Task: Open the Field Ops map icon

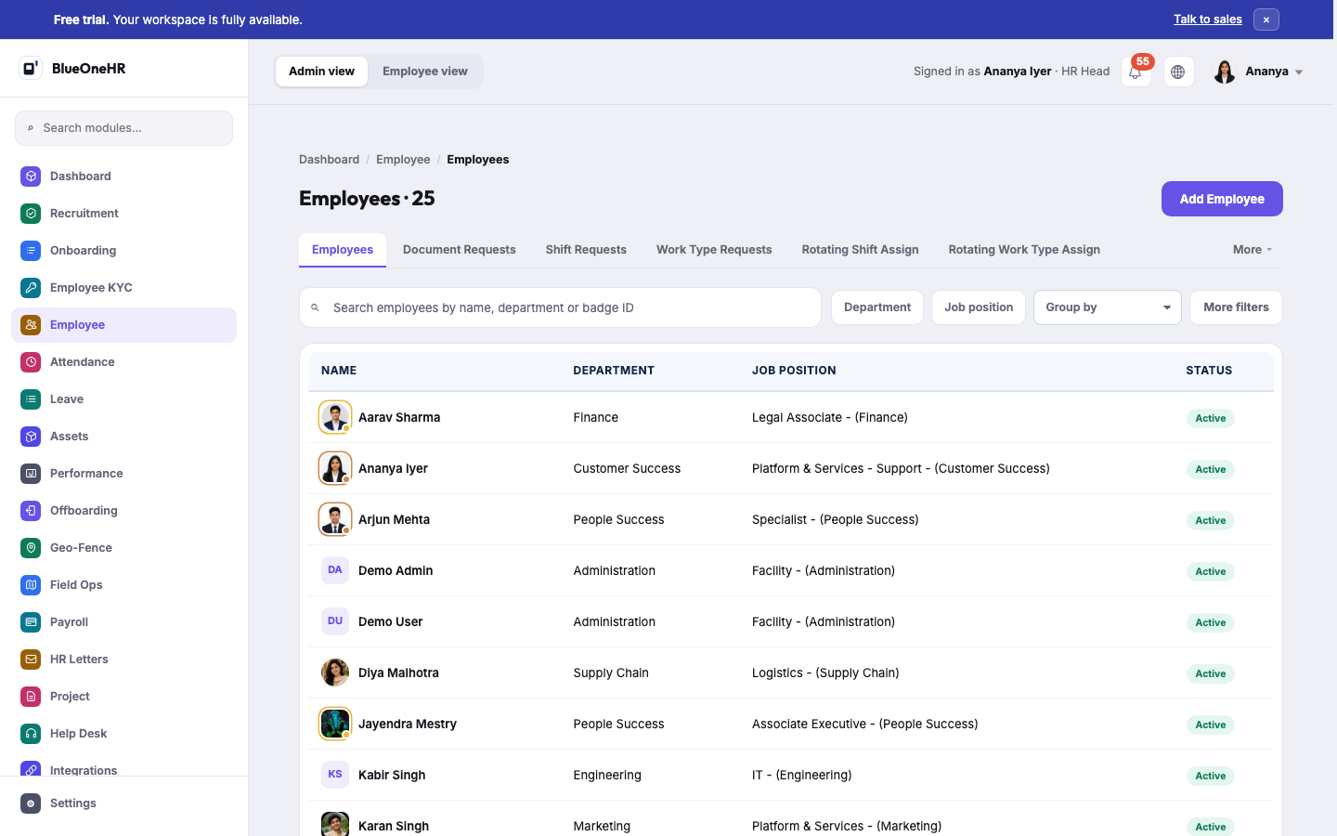Action: [x=31, y=584]
